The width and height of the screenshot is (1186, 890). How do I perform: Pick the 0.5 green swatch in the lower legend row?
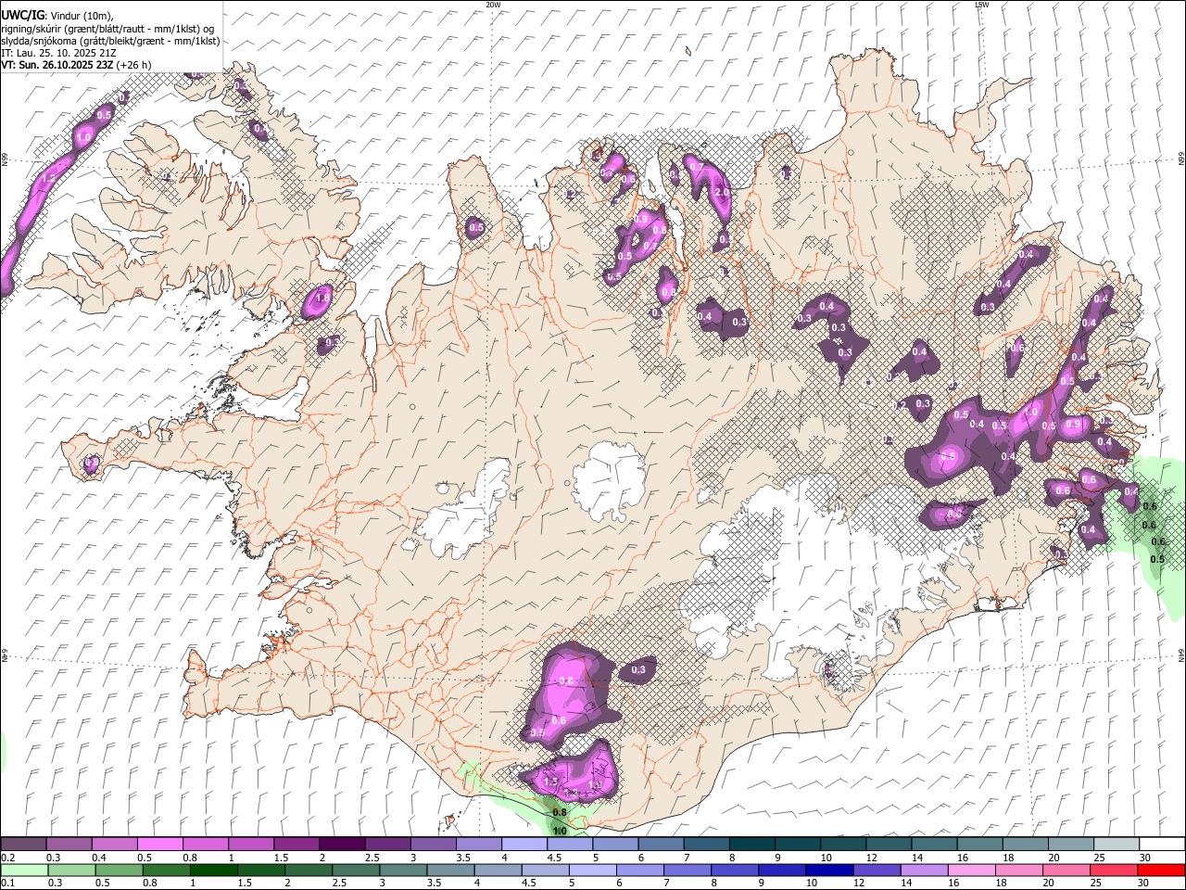[x=119, y=870]
